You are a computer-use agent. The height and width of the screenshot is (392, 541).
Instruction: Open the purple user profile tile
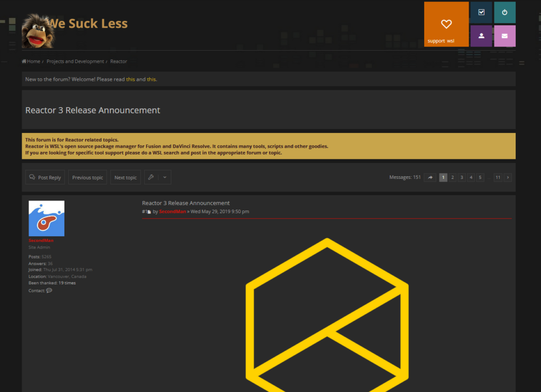pos(481,36)
